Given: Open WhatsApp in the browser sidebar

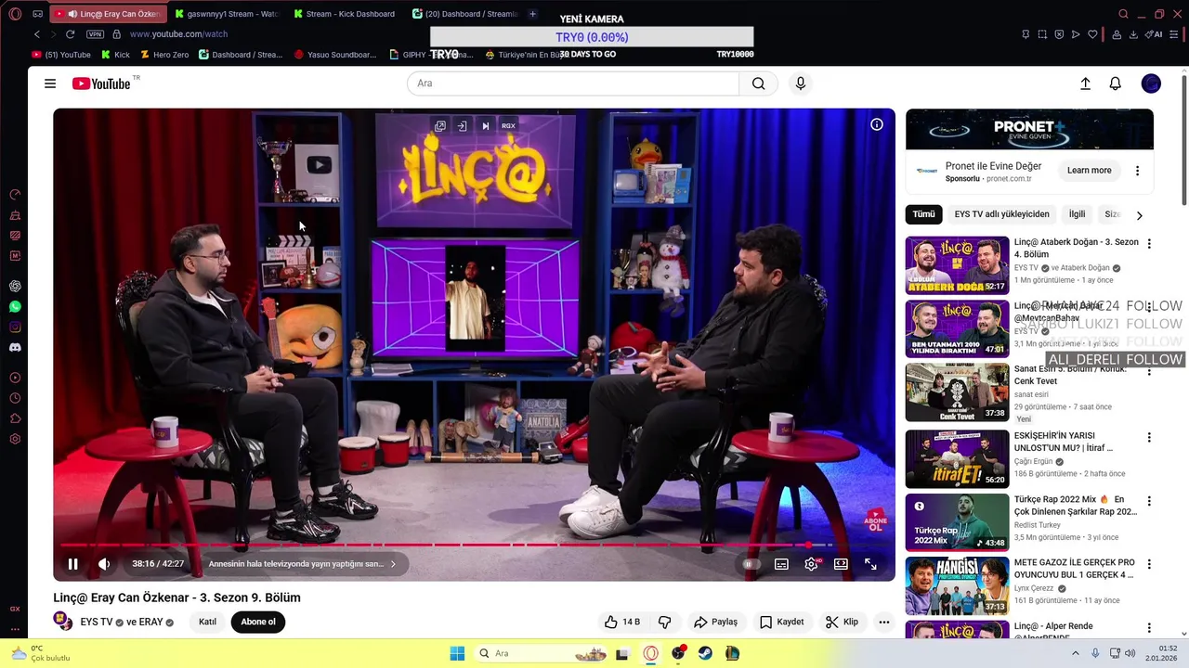Looking at the screenshot, I should coord(15,307).
